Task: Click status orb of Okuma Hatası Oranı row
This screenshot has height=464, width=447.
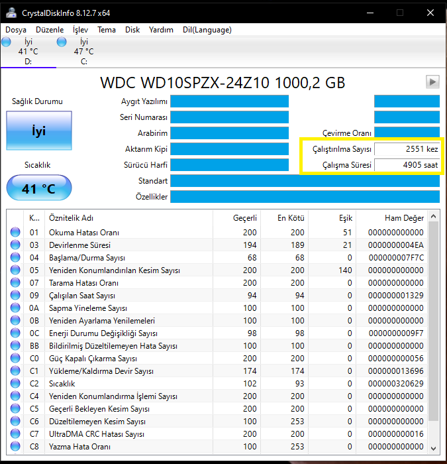Action: coord(15,232)
